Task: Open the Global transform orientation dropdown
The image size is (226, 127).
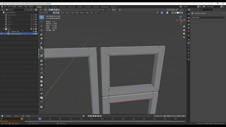Action: [x=102, y=10]
